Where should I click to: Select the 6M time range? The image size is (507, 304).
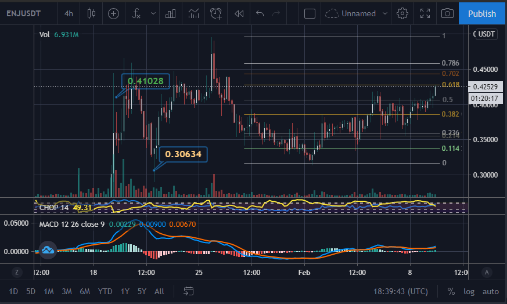click(x=85, y=291)
